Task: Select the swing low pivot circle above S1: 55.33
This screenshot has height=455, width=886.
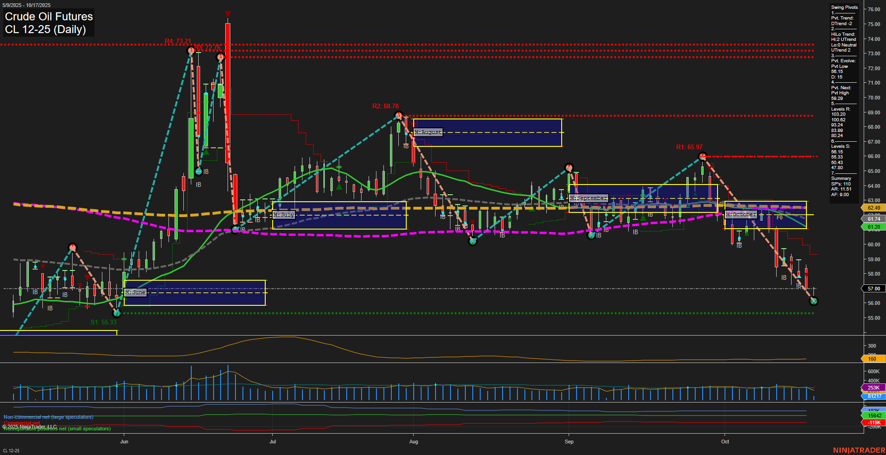Action: point(117,313)
